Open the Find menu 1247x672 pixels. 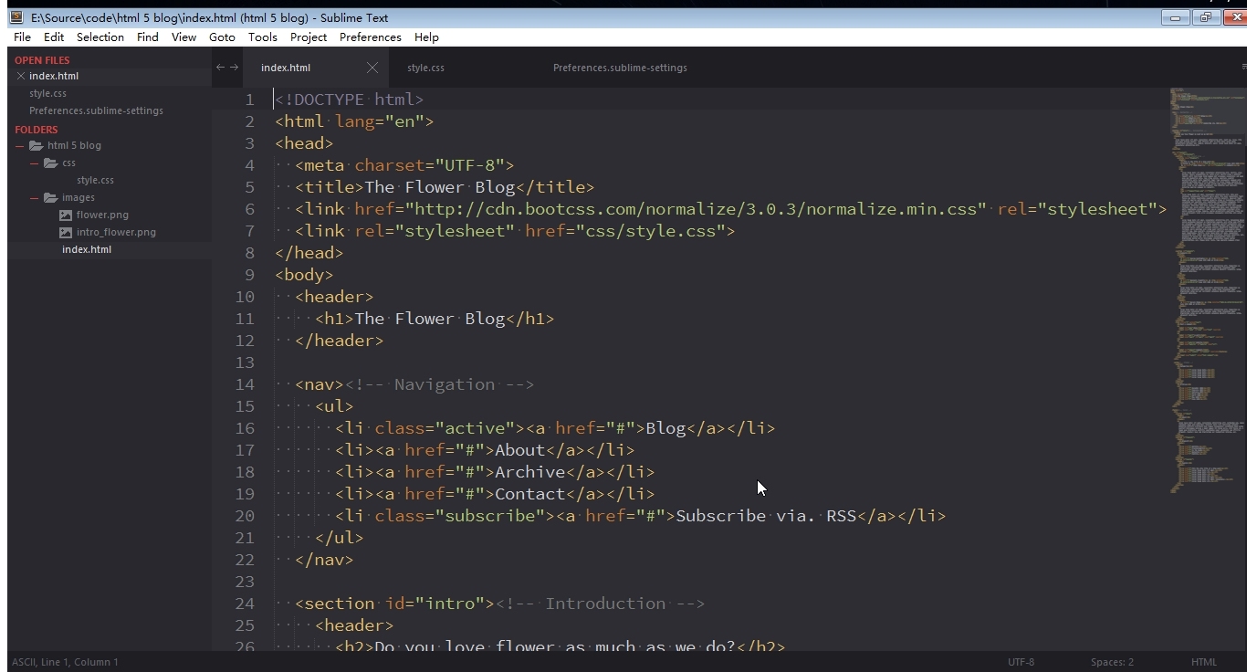click(148, 37)
